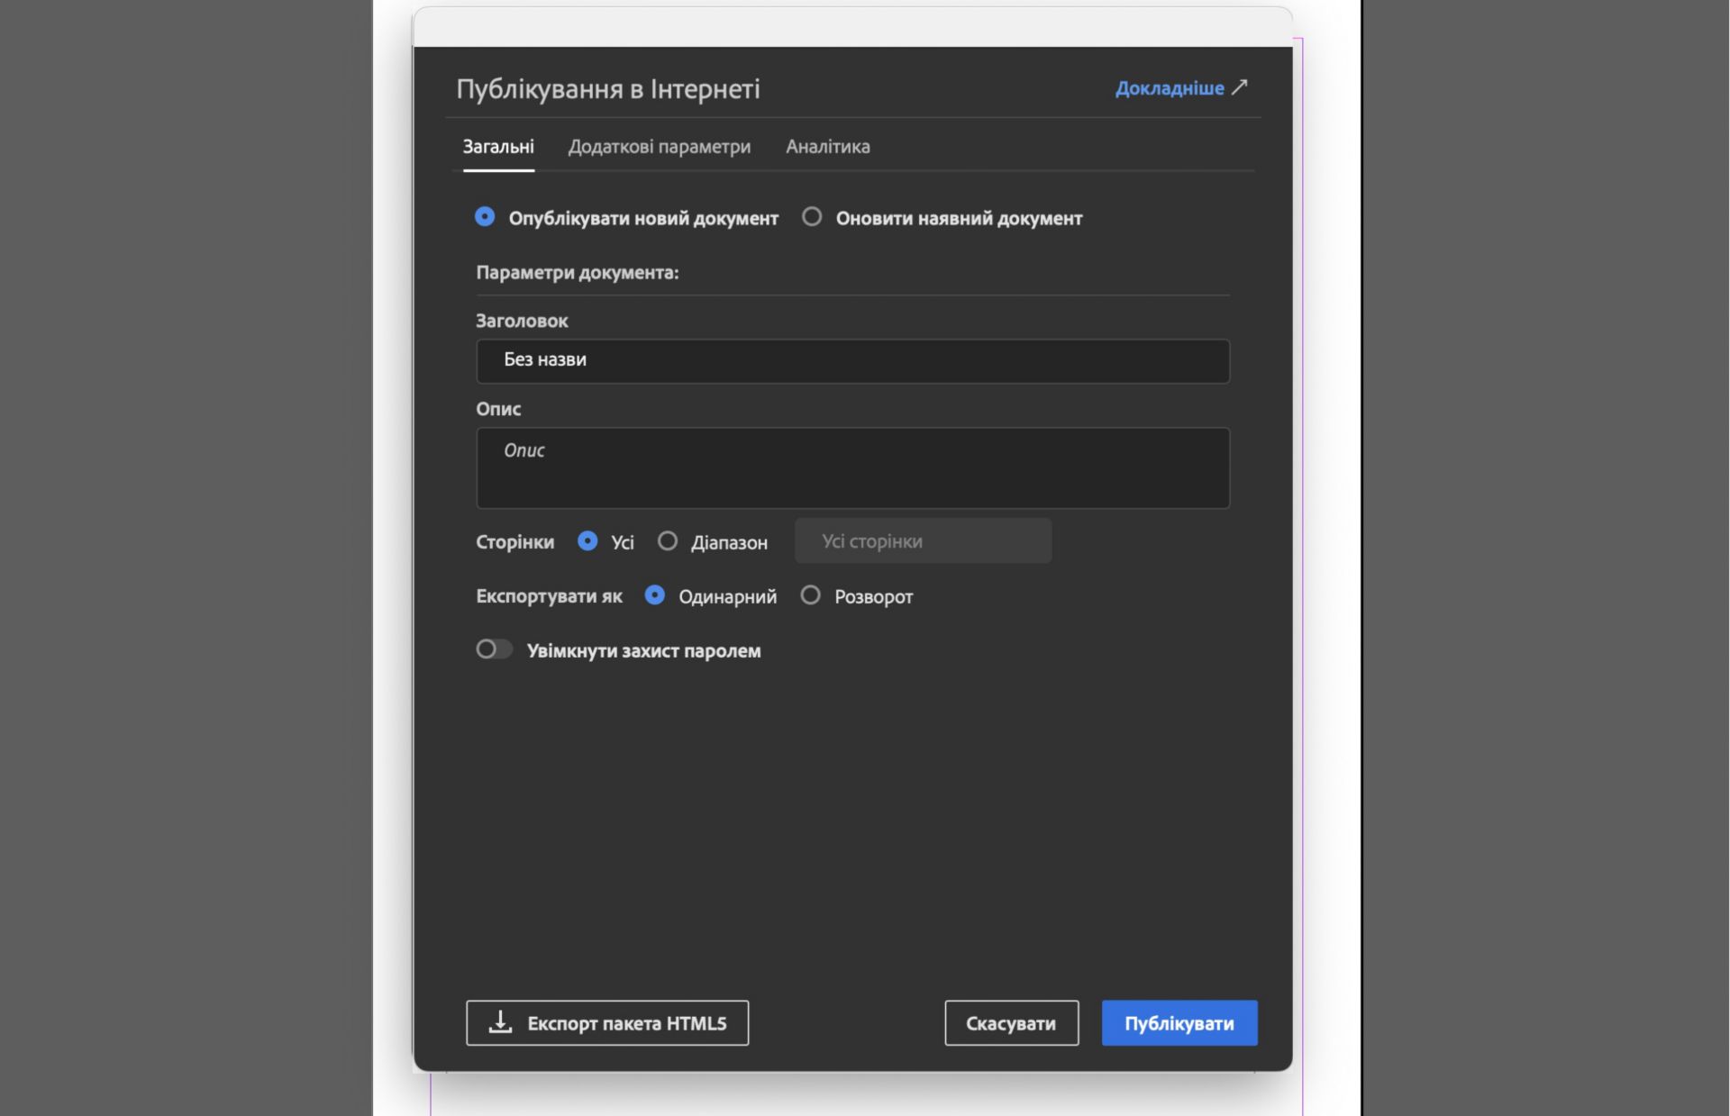Screen dimensions: 1730x1116
Task: Click the dialog's light gray title bar
Action: pos(851,27)
